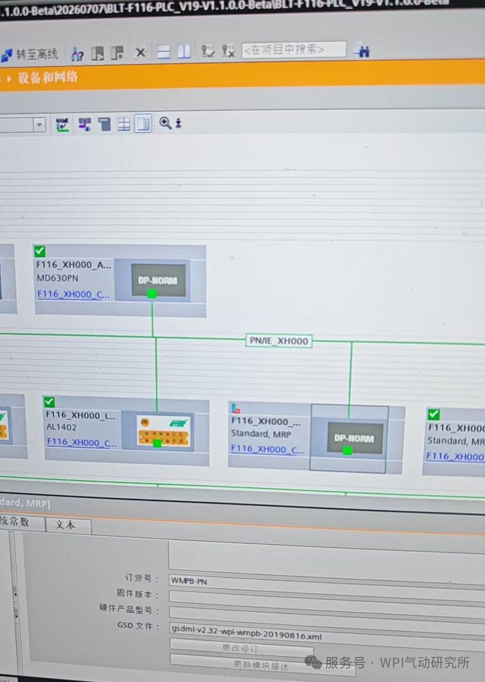This screenshot has height=682, width=485.
Task: Click the zoom magnifier icon
Action: 165,123
